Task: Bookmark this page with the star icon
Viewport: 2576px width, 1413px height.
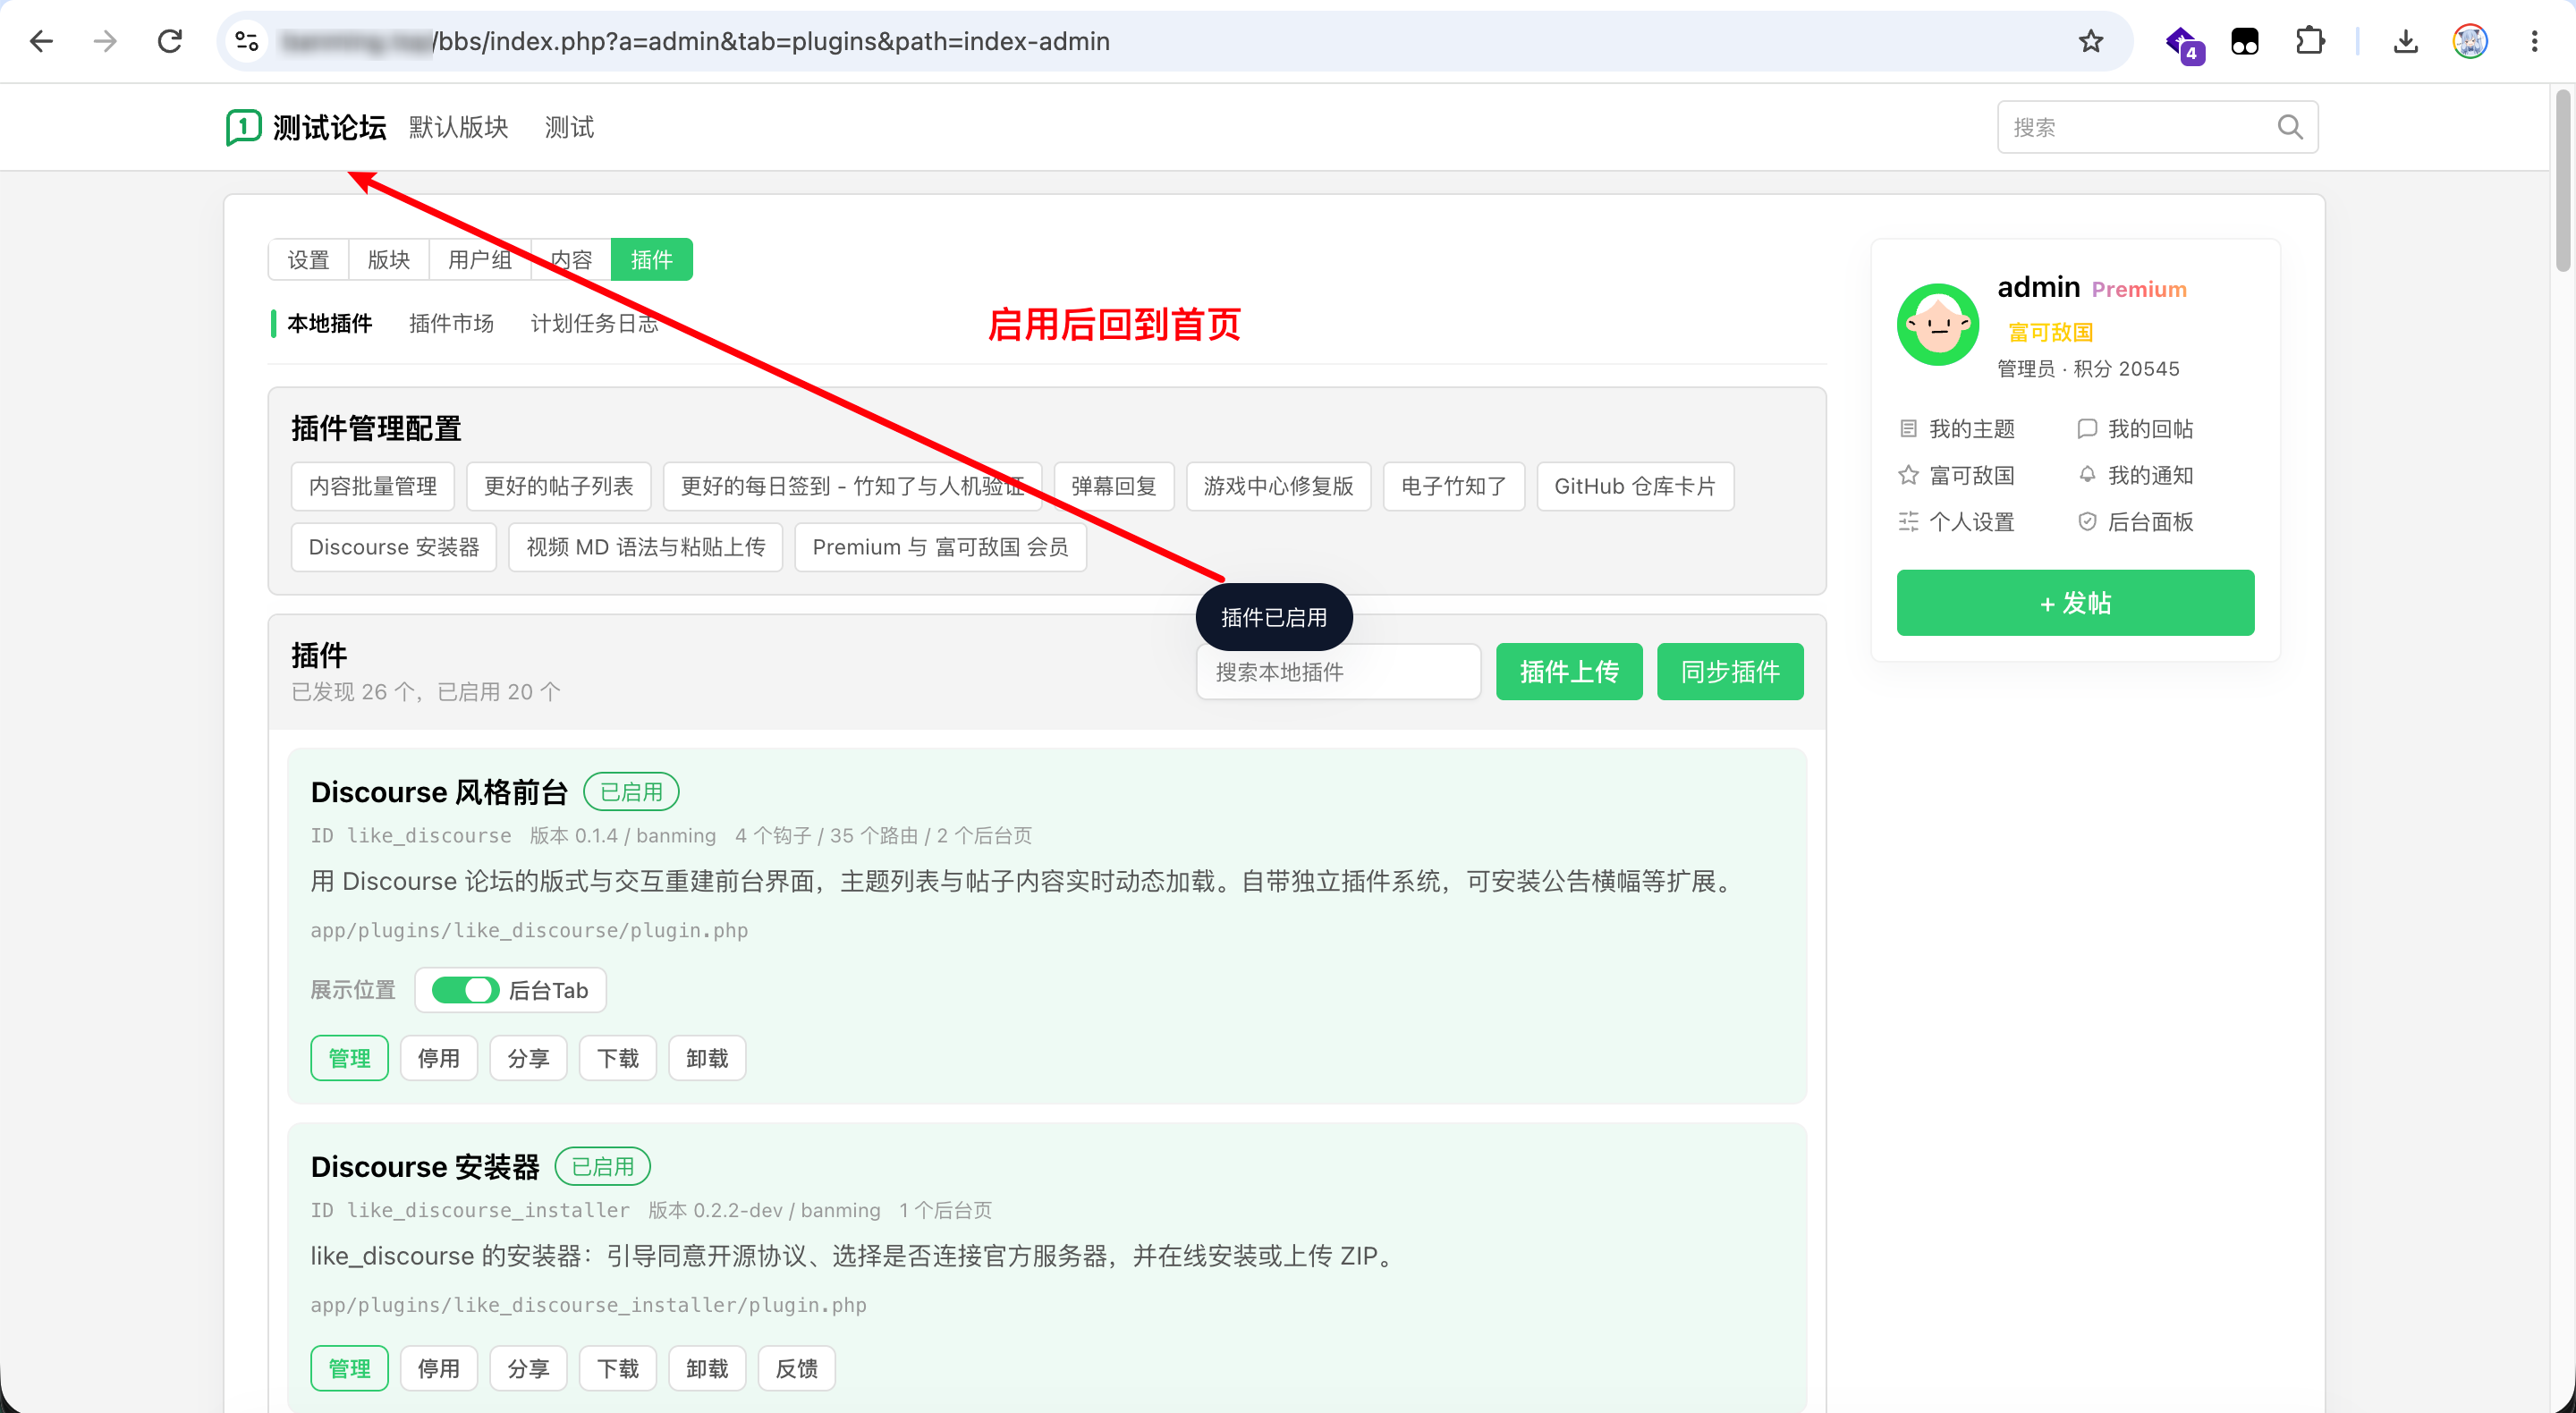Action: 2090,41
